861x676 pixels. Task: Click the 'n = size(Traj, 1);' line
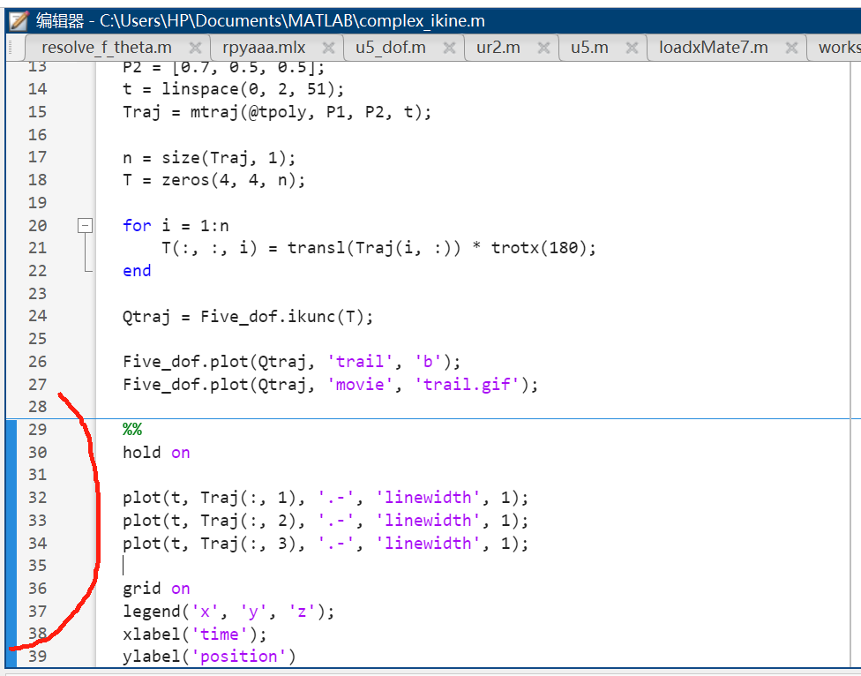209,158
